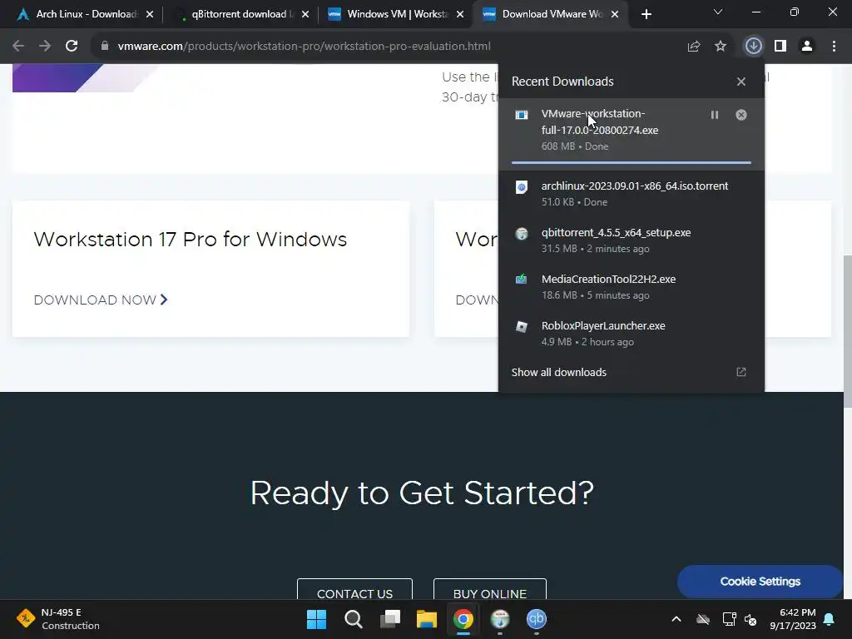Click the MediaCreationTool22H2 file icon
852x639 pixels.
(522, 280)
